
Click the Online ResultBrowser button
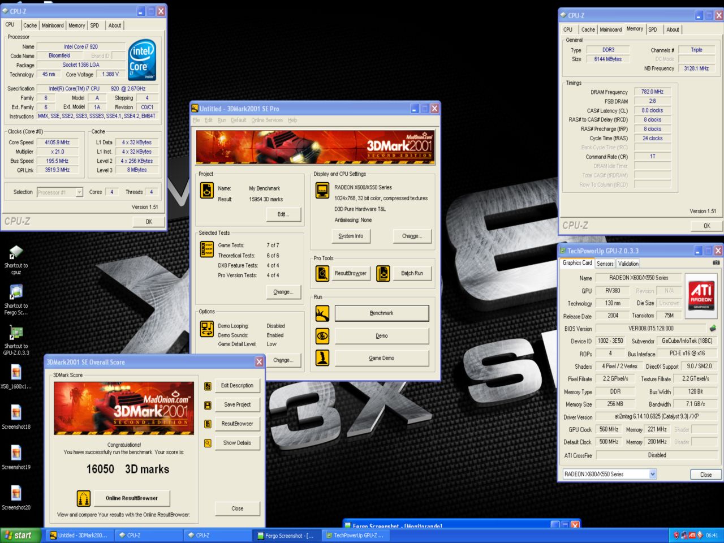point(131,498)
